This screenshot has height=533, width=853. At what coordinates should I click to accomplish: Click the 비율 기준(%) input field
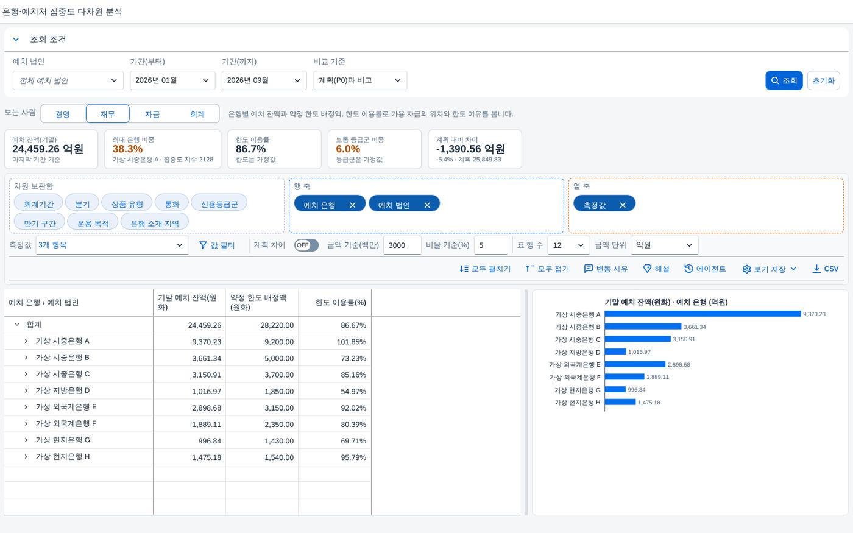[x=490, y=245]
